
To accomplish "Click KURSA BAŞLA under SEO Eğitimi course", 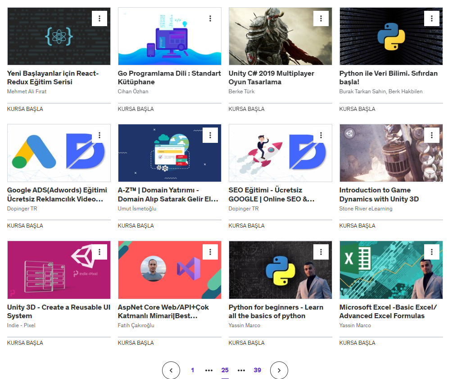I will click(x=247, y=225).
